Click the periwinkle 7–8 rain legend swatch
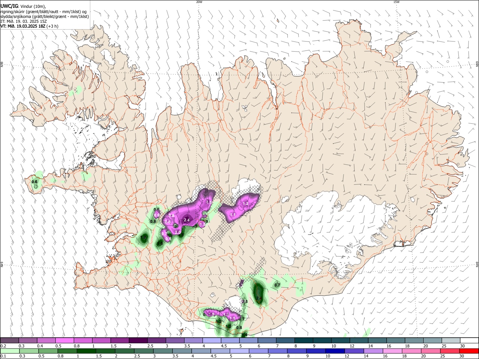Image resolution: width=479 pixels, height=359 pixels. click(278, 351)
